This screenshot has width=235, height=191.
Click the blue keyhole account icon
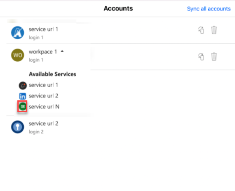(17, 127)
